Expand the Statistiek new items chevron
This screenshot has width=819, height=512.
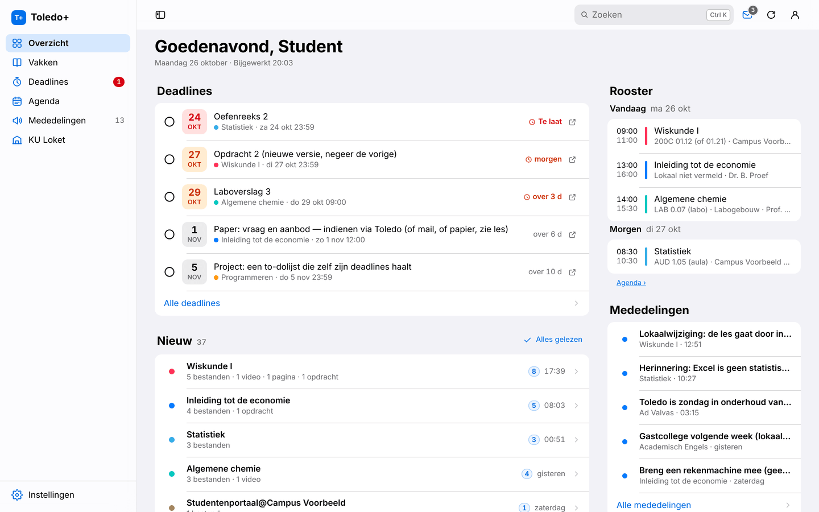click(576, 440)
